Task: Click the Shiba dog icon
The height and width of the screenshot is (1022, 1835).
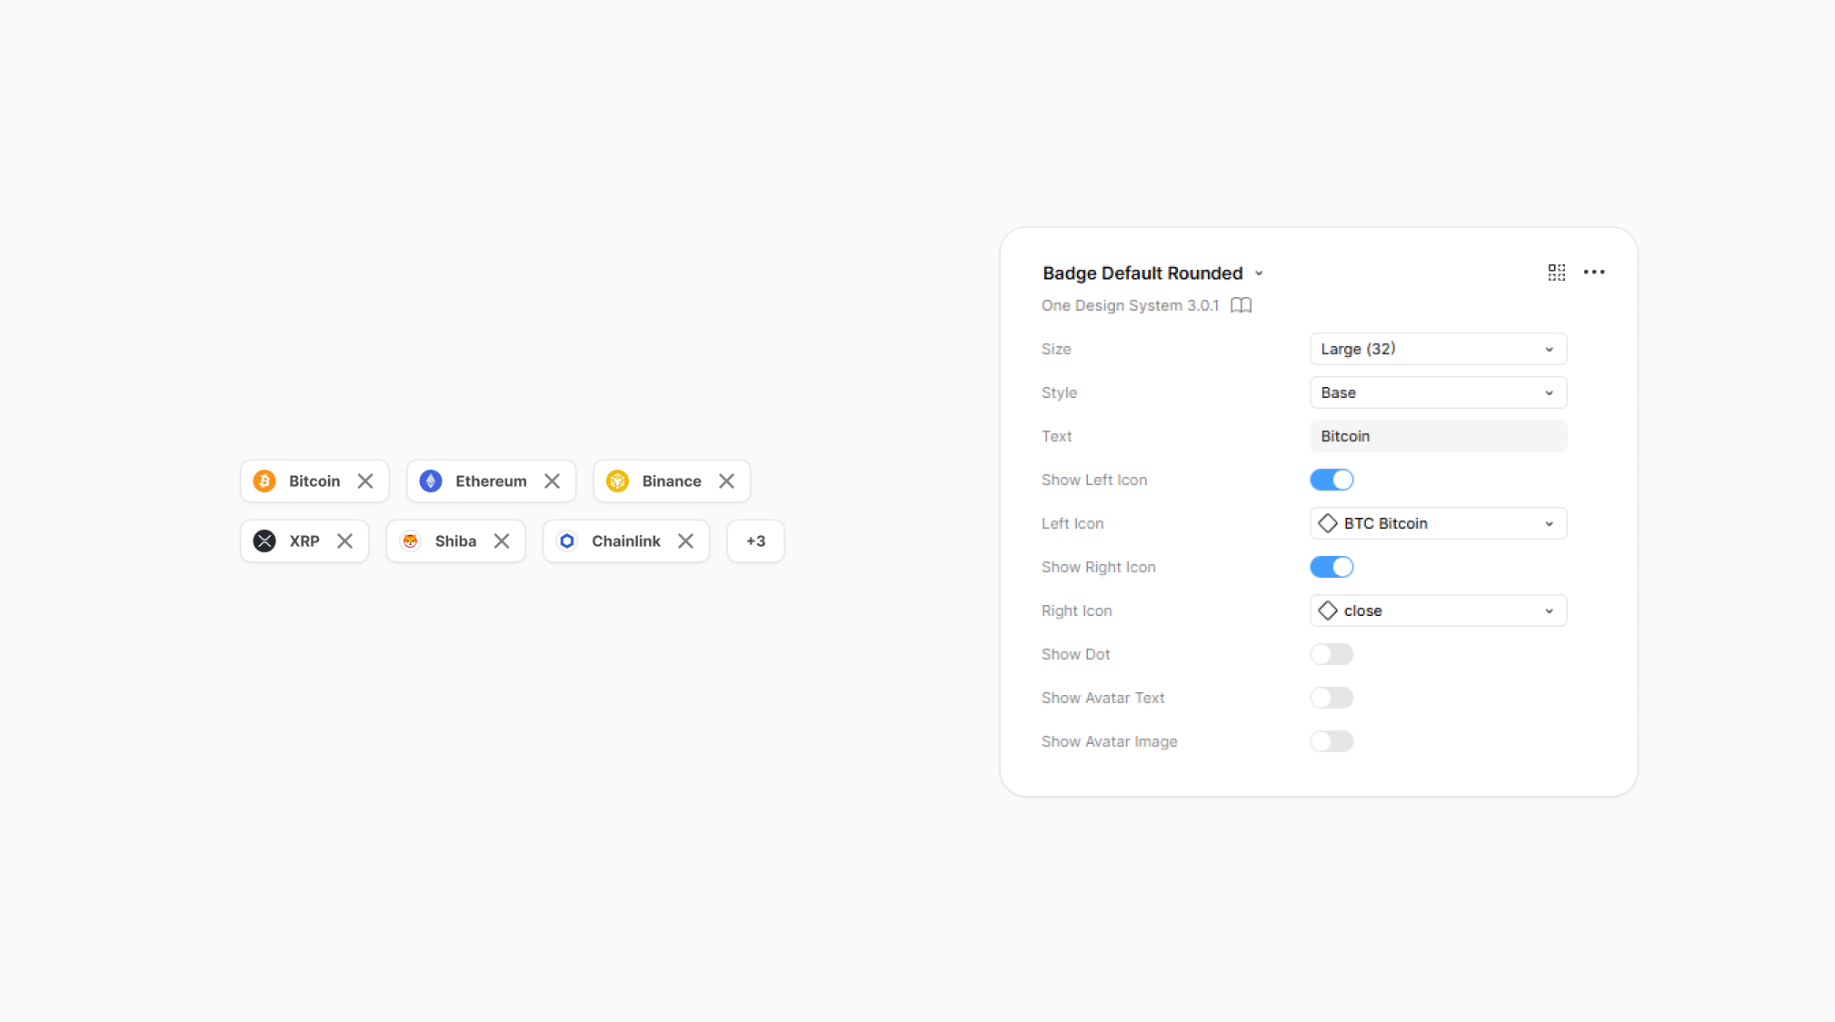Action: point(410,541)
